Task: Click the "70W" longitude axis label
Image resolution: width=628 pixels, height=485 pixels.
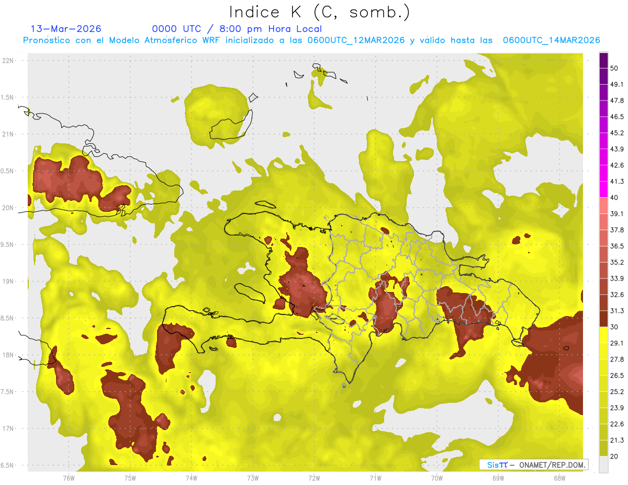Action: click(x=436, y=478)
